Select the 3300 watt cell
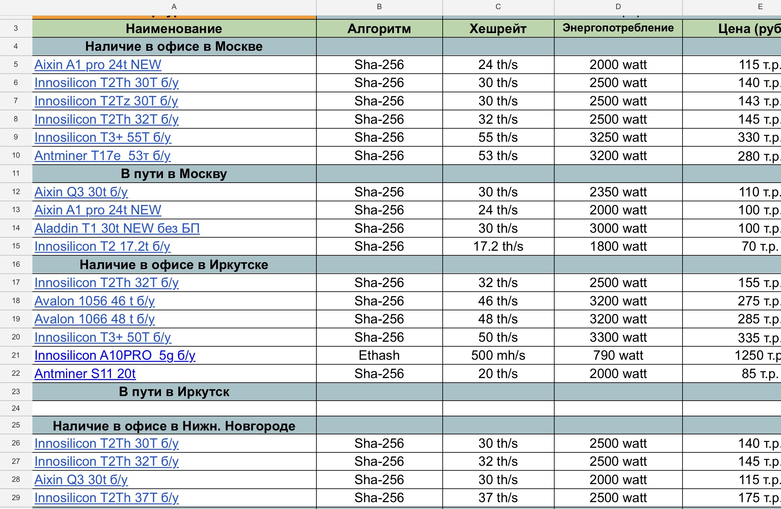 [618, 337]
